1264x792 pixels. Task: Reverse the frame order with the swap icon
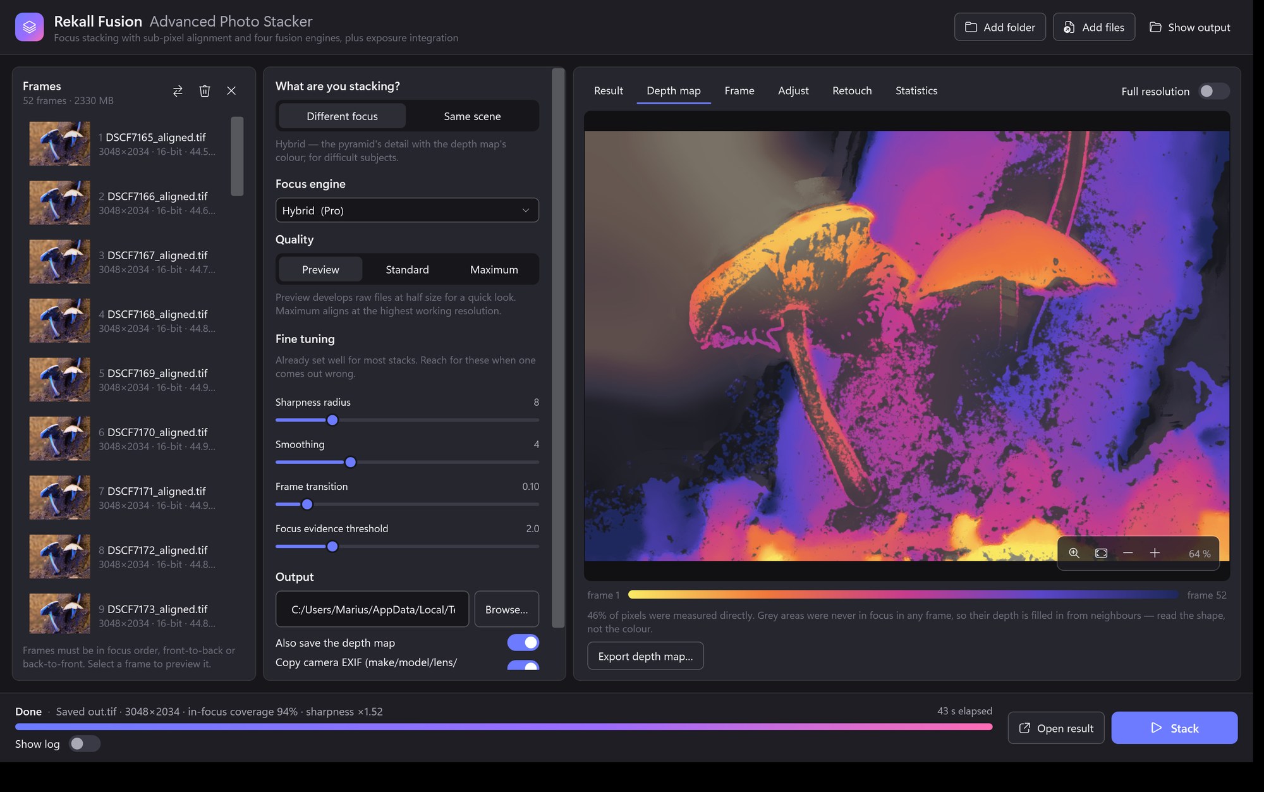click(x=178, y=91)
